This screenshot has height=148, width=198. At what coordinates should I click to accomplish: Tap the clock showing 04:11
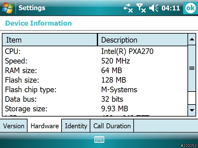click(171, 8)
